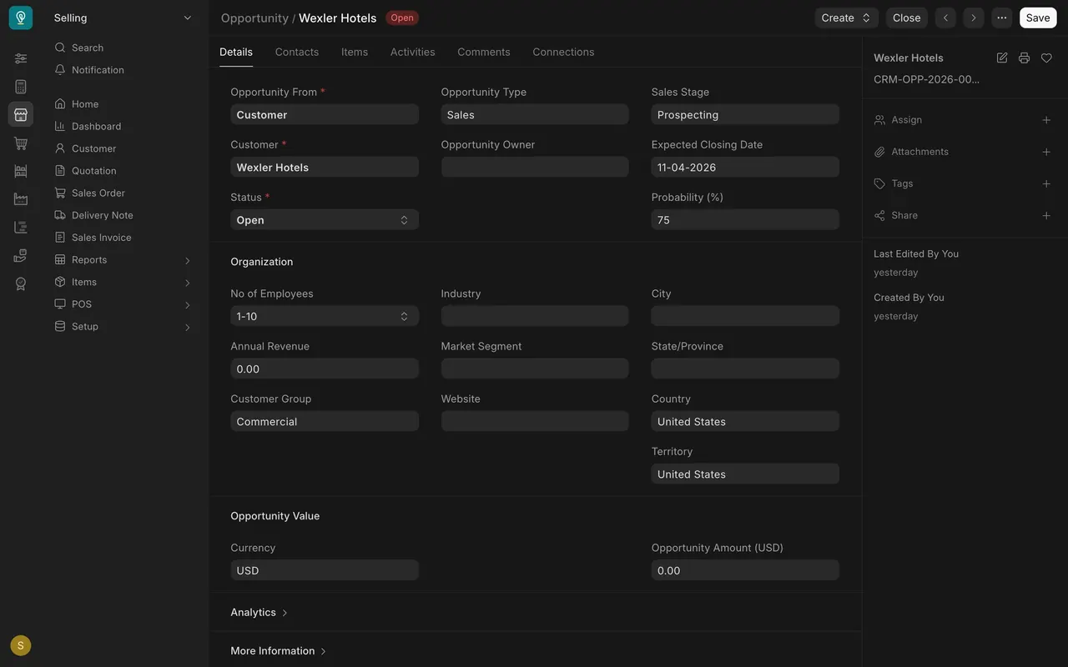
Task: Click the Save button
Action: (x=1038, y=18)
